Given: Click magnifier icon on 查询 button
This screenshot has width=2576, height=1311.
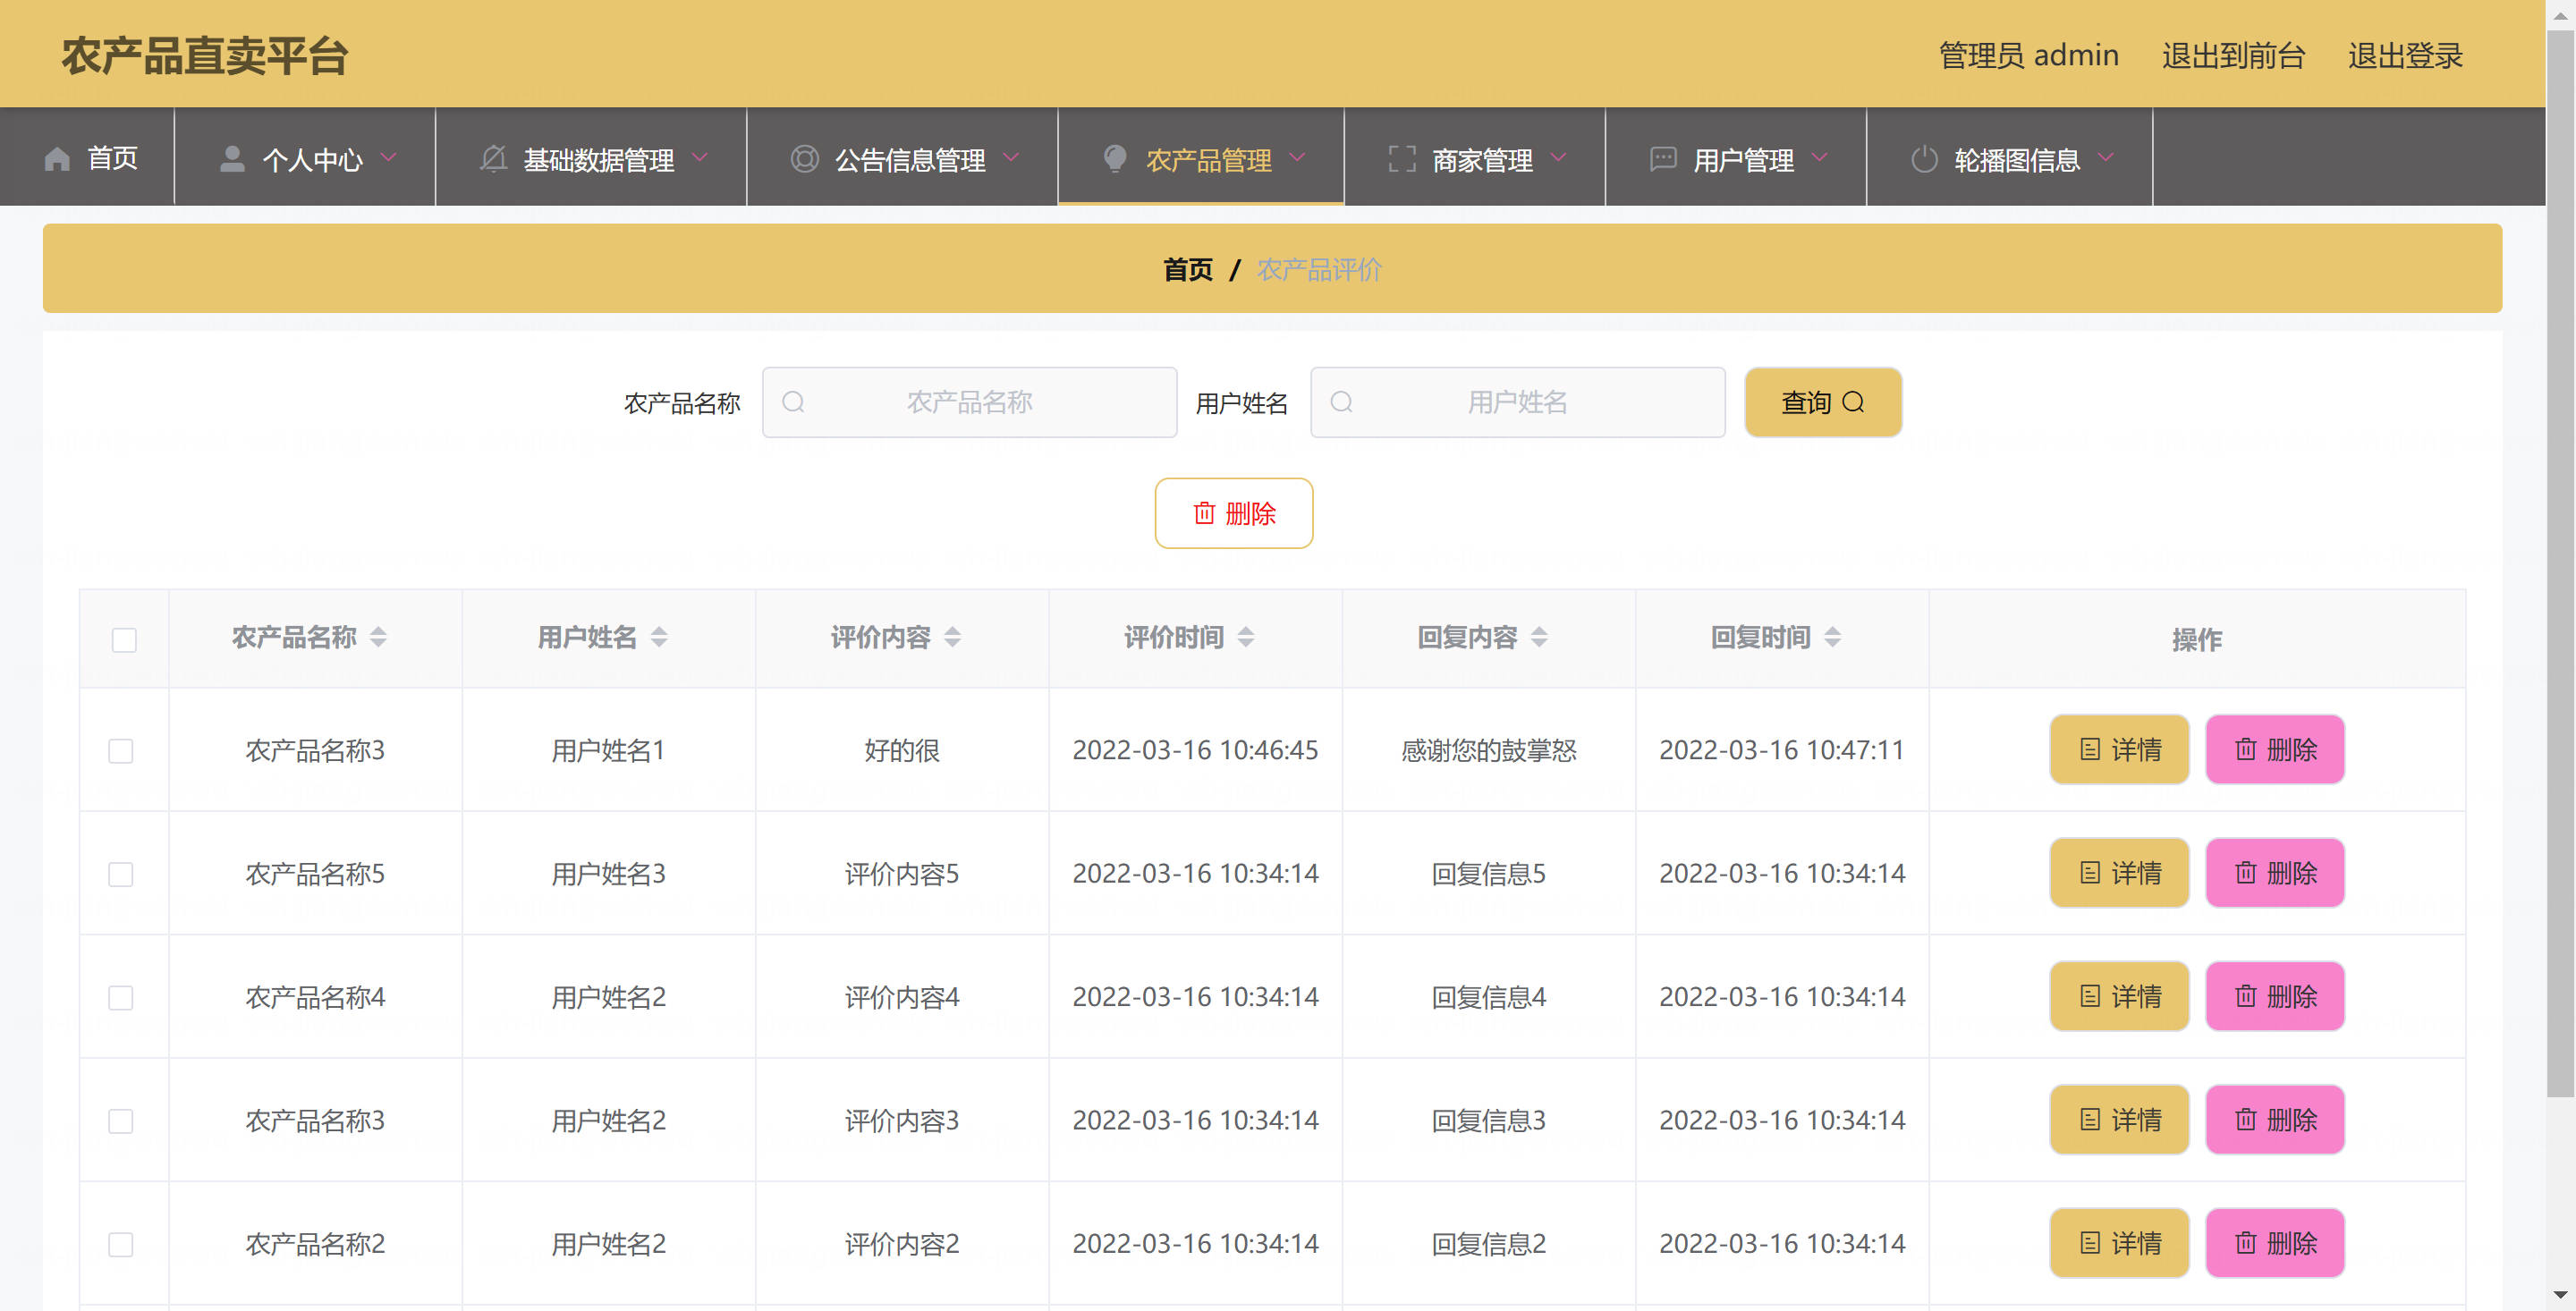Looking at the screenshot, I should point(1853,402).
